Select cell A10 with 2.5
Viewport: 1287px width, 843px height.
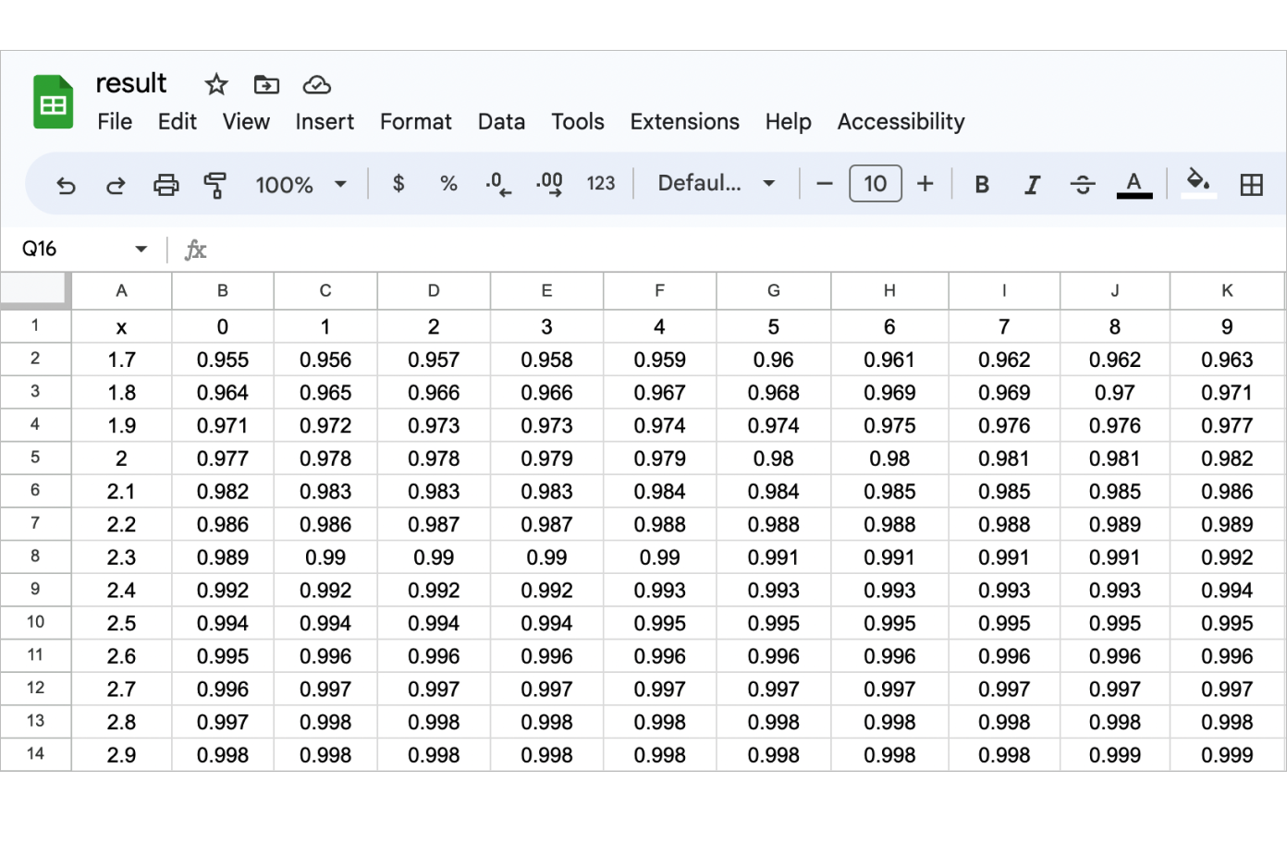[x=121, y=623]
